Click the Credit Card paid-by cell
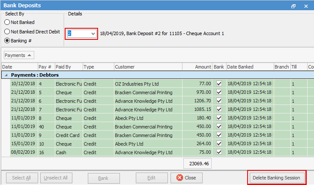The image size is (314, 185). click(69, 135)
